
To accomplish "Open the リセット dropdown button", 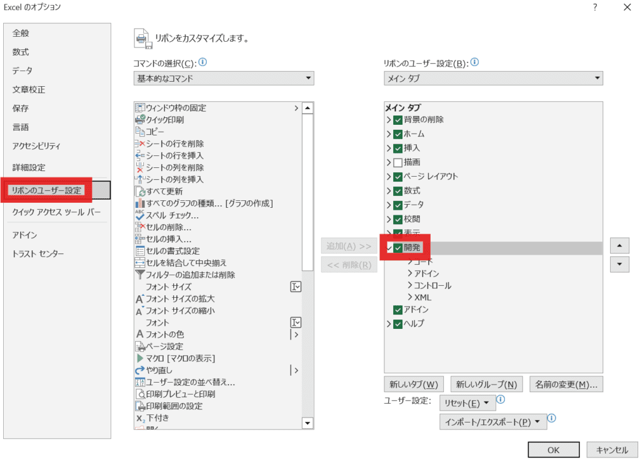I will click(x=467, y=403).
